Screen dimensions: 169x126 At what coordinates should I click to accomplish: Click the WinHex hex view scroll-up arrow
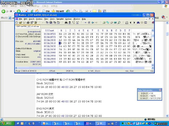[153, 30]
